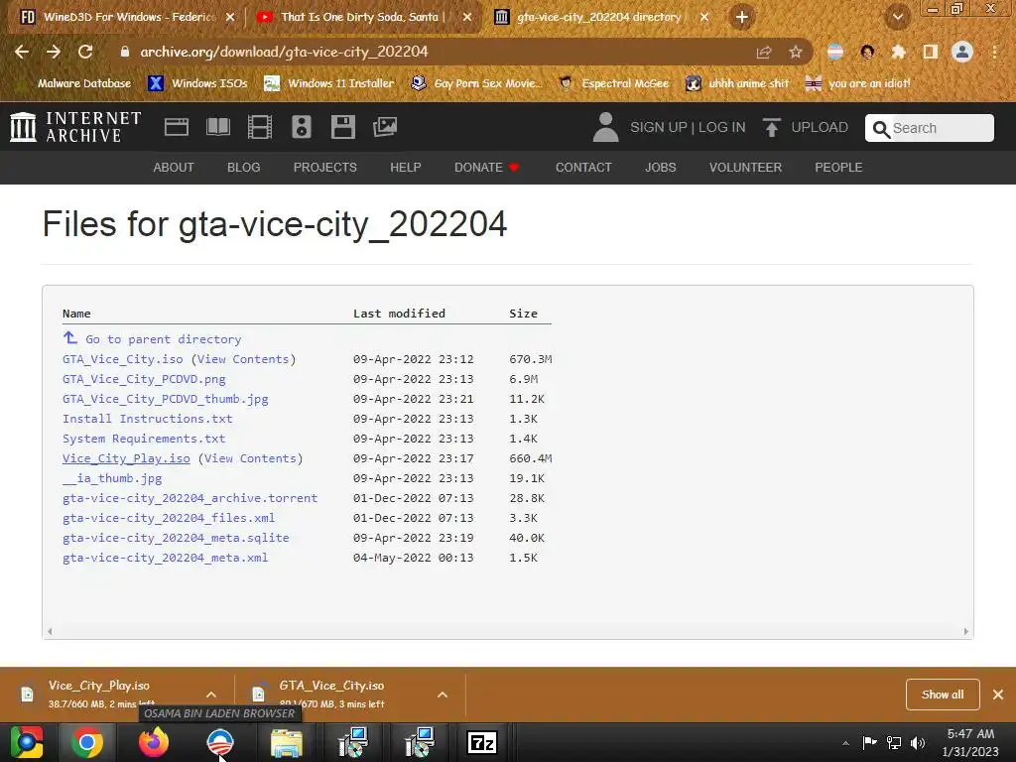The height and width of the screenshot is (762, 1016).
Task: Go back with the browser back arrow
Action: [x=22, y=52]
